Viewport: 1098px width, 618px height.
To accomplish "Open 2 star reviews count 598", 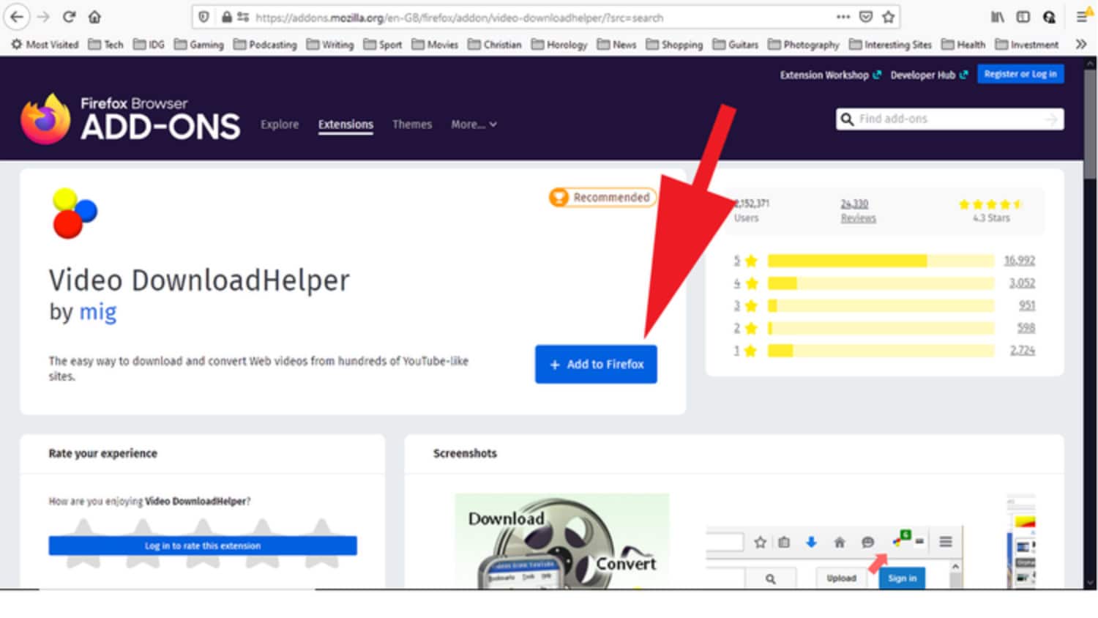I will [x=1026, y=328].
